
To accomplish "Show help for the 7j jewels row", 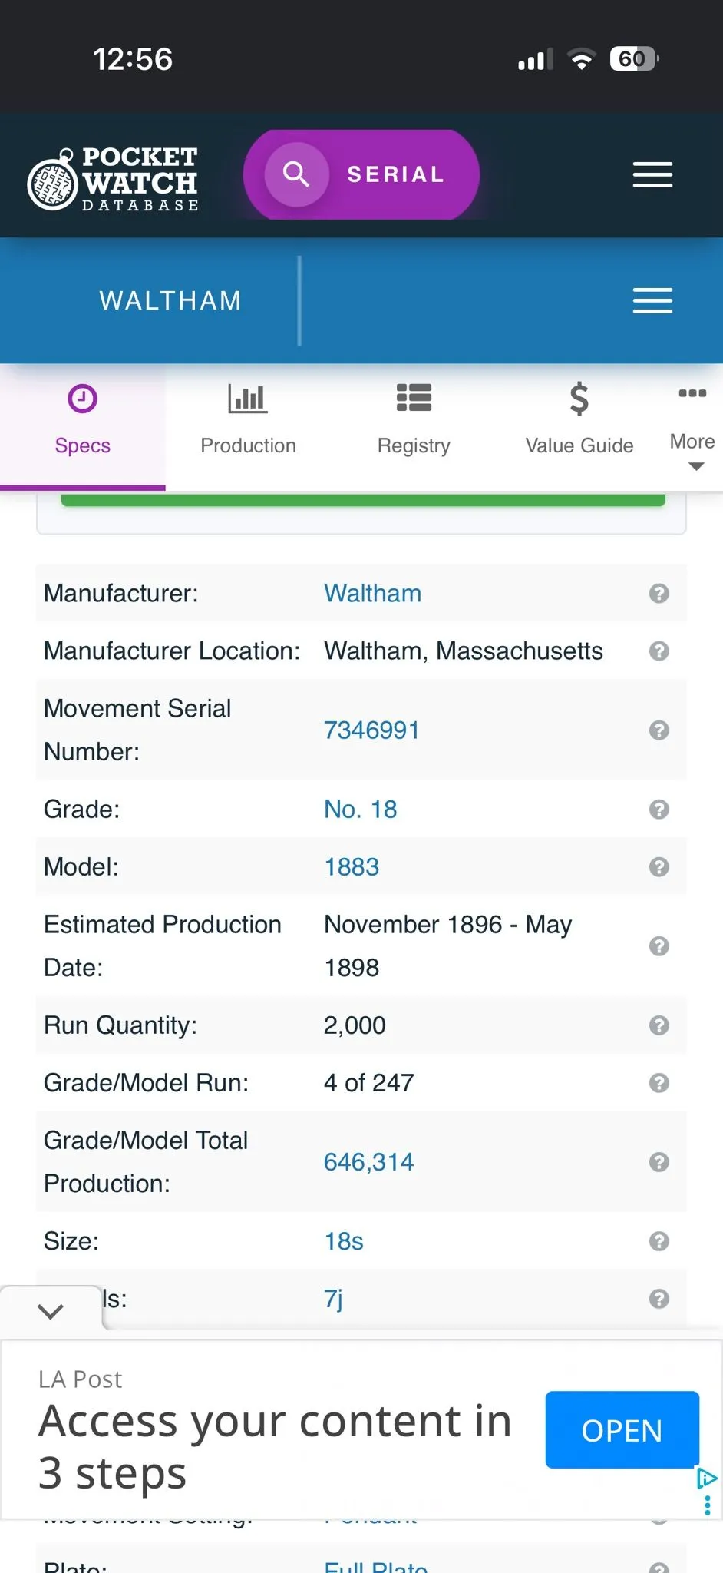I will tap(659, 1298).
